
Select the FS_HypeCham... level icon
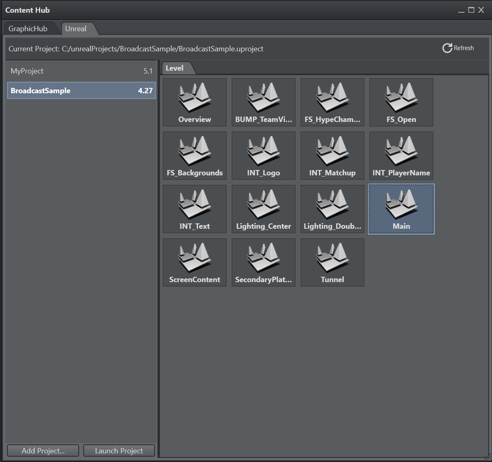tap(333, 98)
